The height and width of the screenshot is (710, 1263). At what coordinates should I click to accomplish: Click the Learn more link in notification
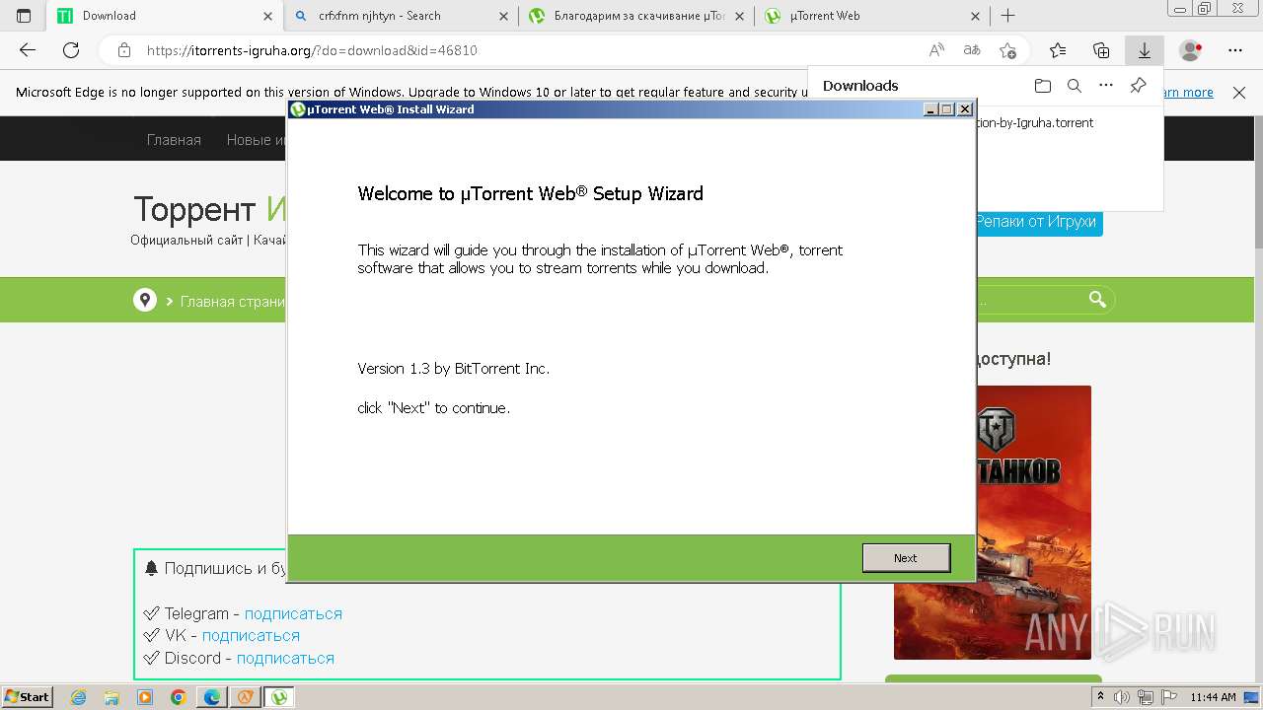pos(1189,93)
